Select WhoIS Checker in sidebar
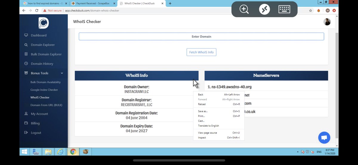 40,97
